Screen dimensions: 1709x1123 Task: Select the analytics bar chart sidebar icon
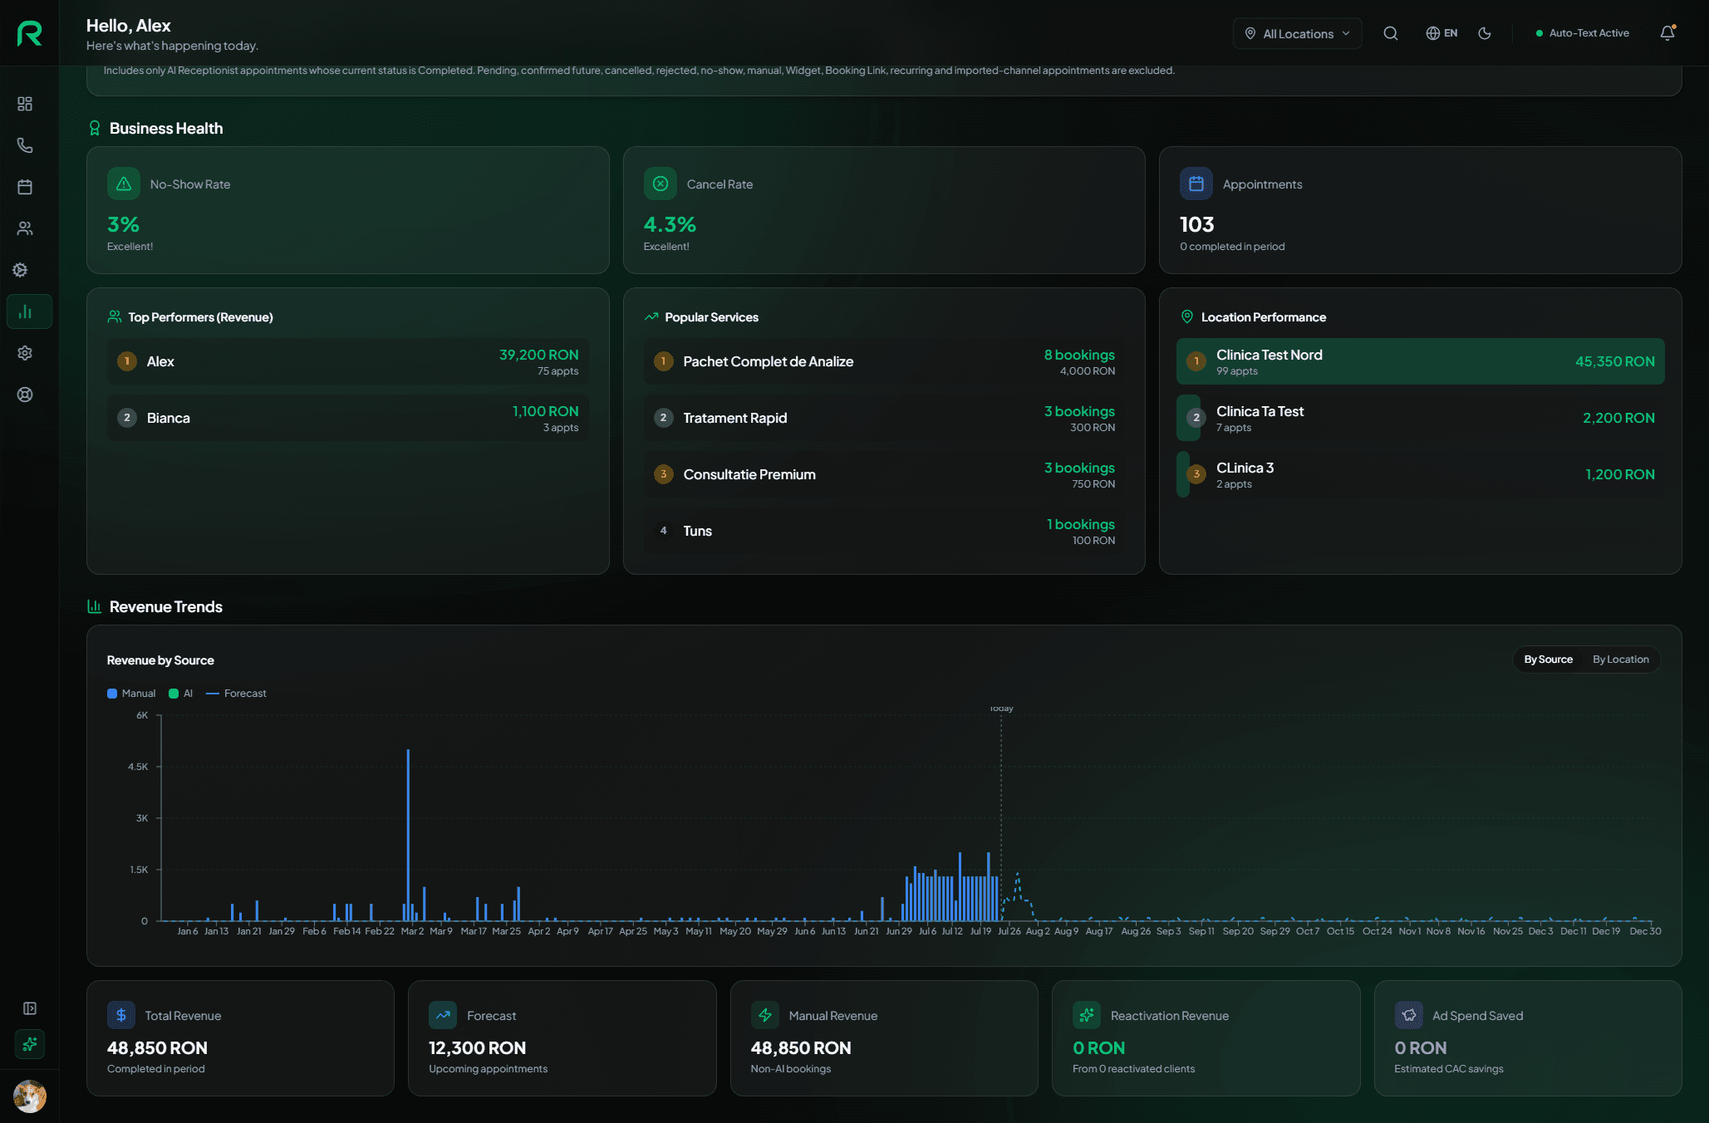pos(25,311)
